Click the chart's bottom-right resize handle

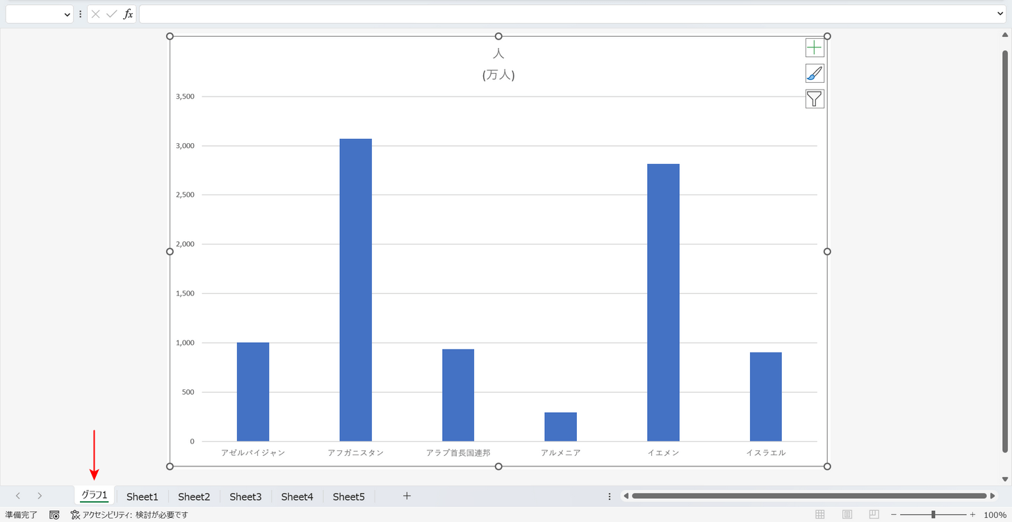827,466
